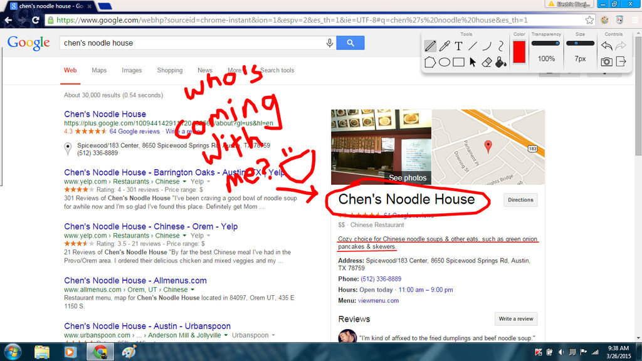Open the 11:00 am – 9:00 pm hours link
The width and height of the screenshot is (642, 361).
click(x=426, y=290)
